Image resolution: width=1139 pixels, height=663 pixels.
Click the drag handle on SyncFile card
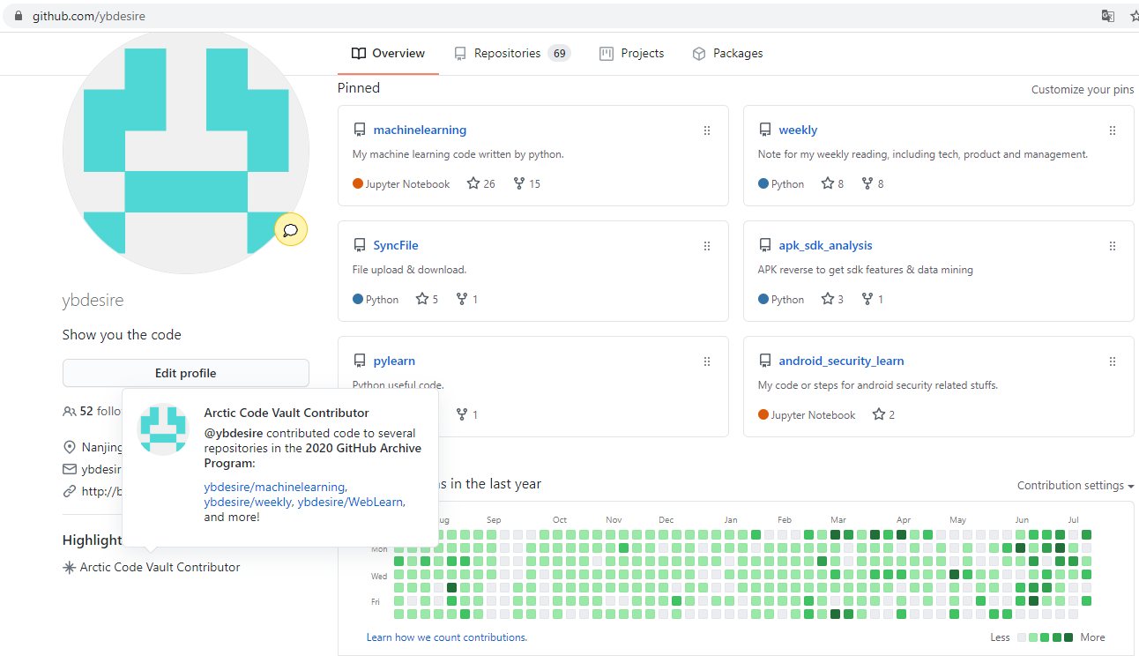(x=707, y=246)
